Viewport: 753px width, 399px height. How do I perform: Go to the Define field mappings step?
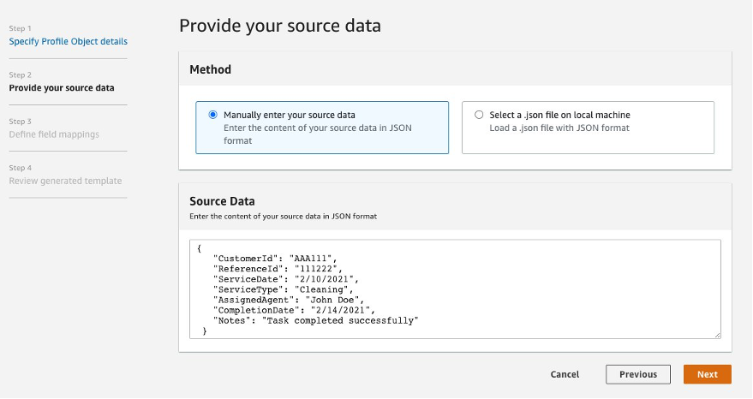[x=54, y=134]
